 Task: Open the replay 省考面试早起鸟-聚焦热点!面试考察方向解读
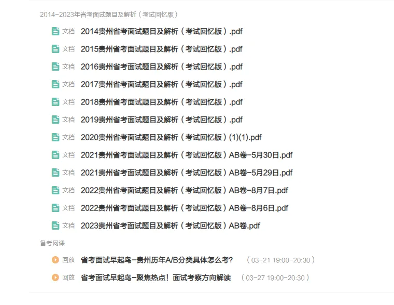coord(156,277)
